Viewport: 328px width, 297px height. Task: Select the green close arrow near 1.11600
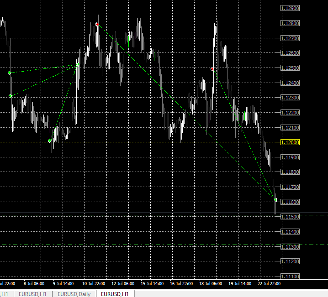click(x=275, y=200)
